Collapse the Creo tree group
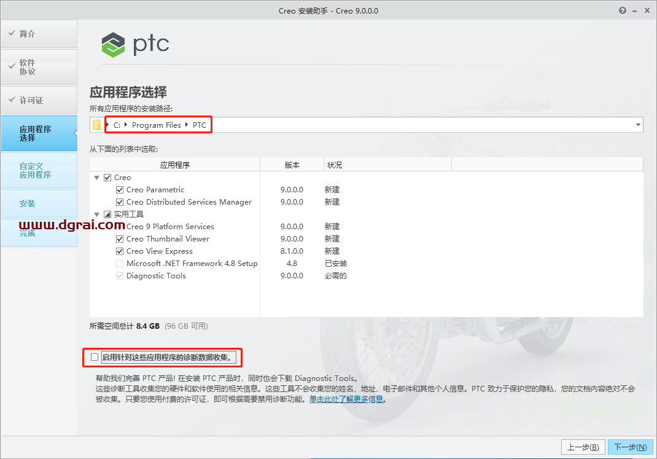 pos(97,178)
